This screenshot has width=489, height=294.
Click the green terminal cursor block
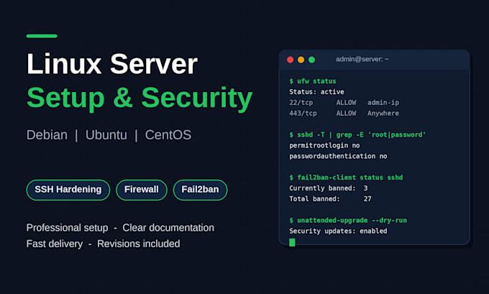pyautogui.click(x=292, y=242)
